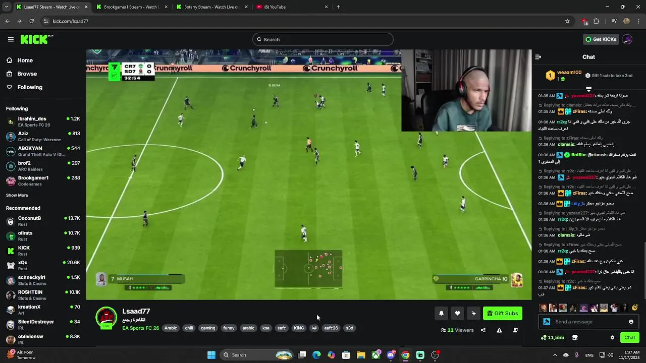The height and width of the screenshot is (363, 646).
Task: Click the user avatar in header
Action: point(627,39)
